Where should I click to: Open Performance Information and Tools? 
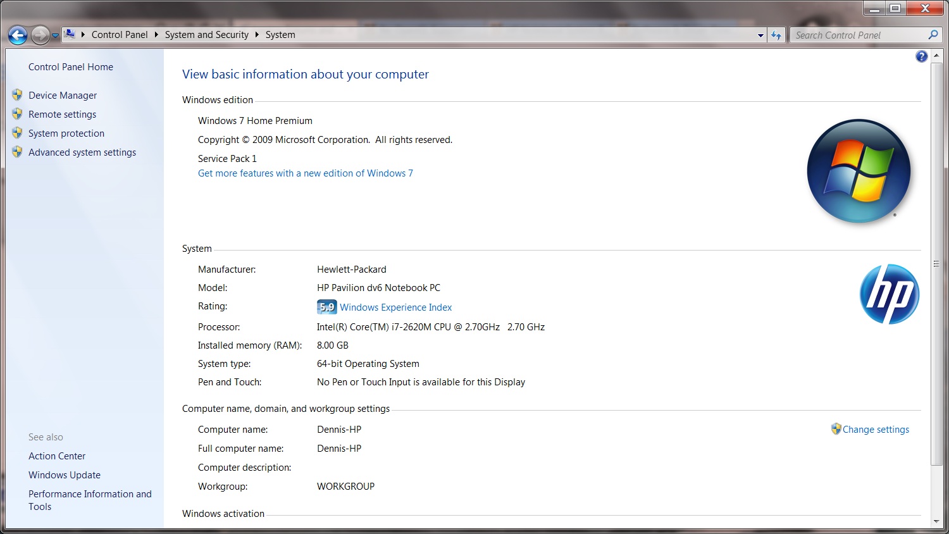pyautogui.click(x=90, y=500)
